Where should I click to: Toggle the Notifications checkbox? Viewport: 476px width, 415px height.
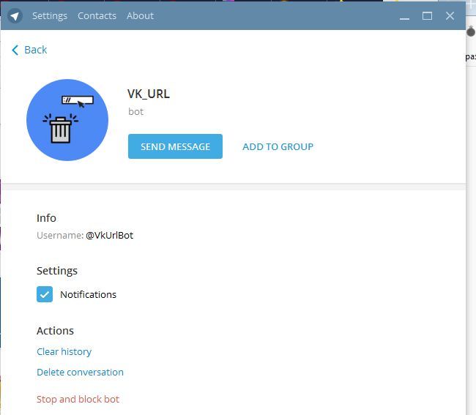pos(45,294)
